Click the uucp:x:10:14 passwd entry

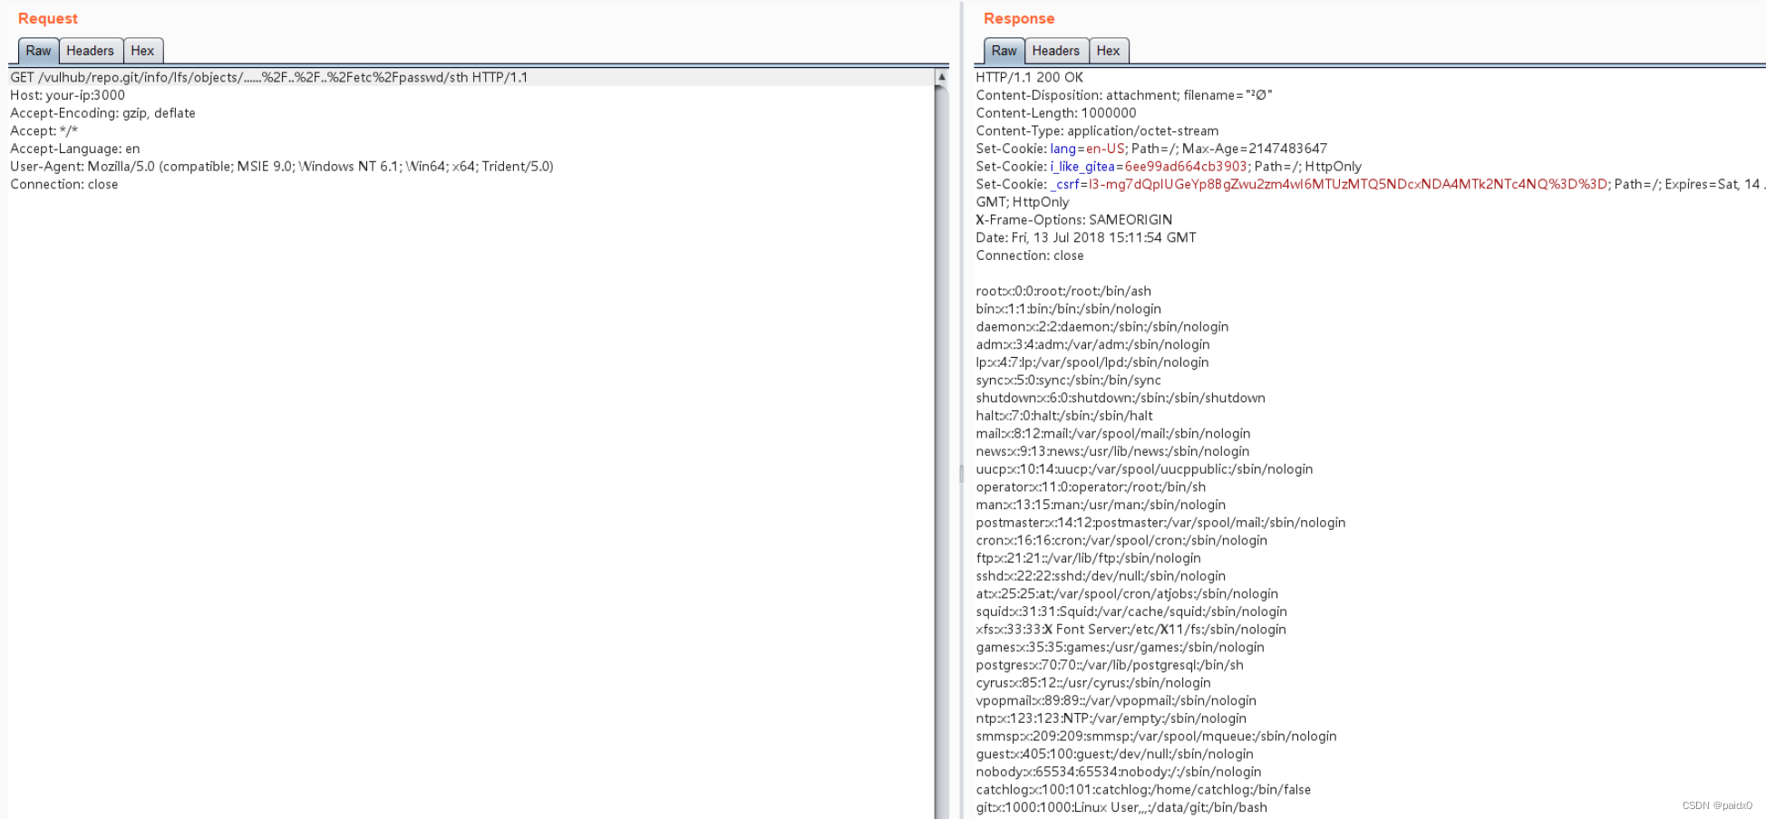pos(1145,469)
